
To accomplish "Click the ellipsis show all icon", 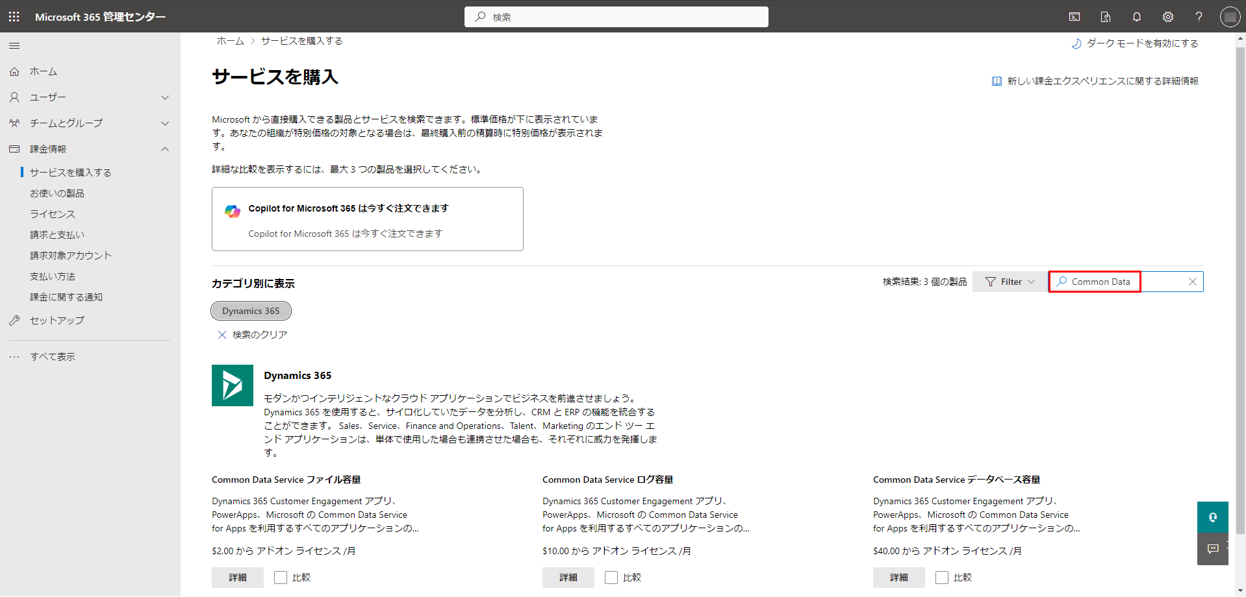I will [14, 356].
